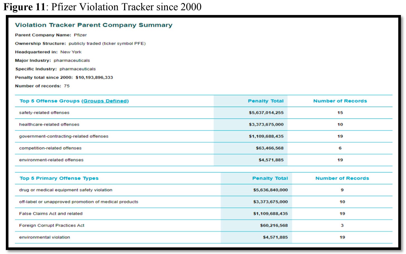
Task: Click the record count 3 cell
Action: click(x=342, y=226)
